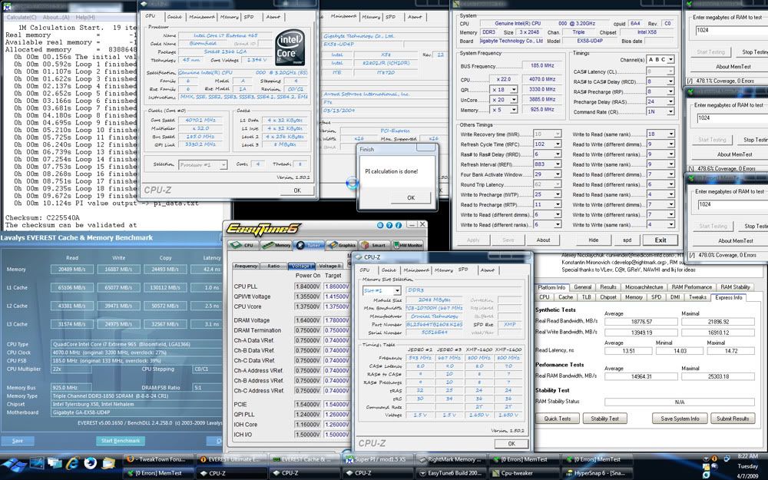Click the Stability Test button in RightMark

pos(605,419)
